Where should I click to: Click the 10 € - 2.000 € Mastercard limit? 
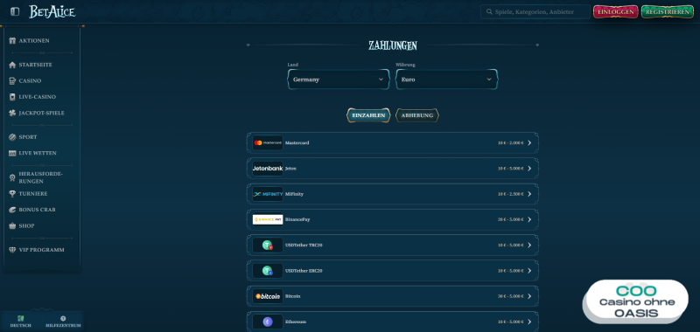511,143
